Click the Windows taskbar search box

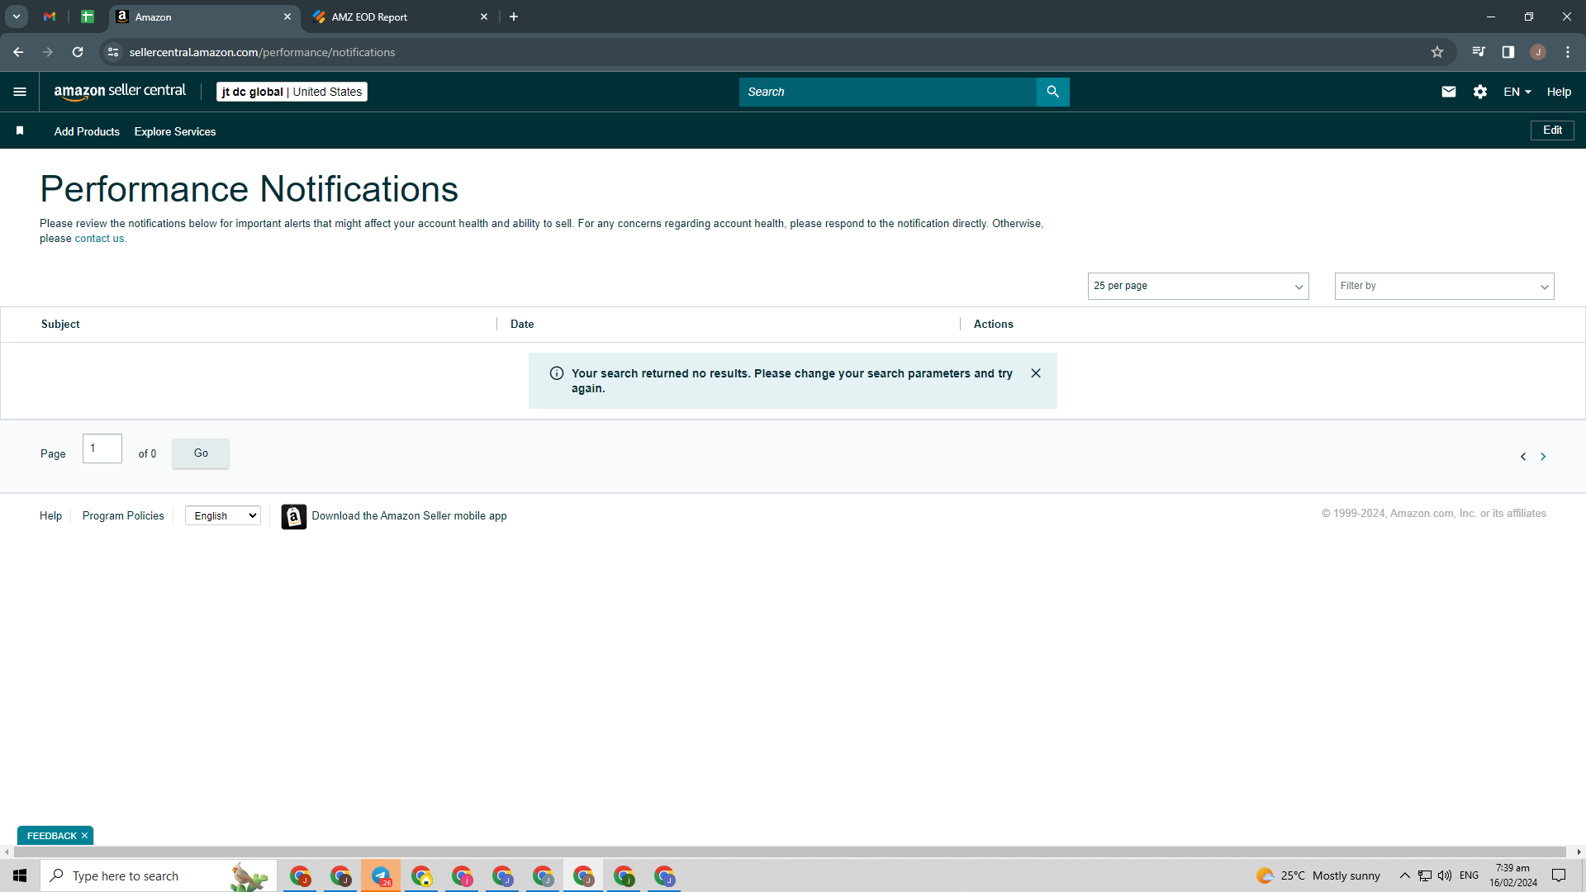(157, 875)
